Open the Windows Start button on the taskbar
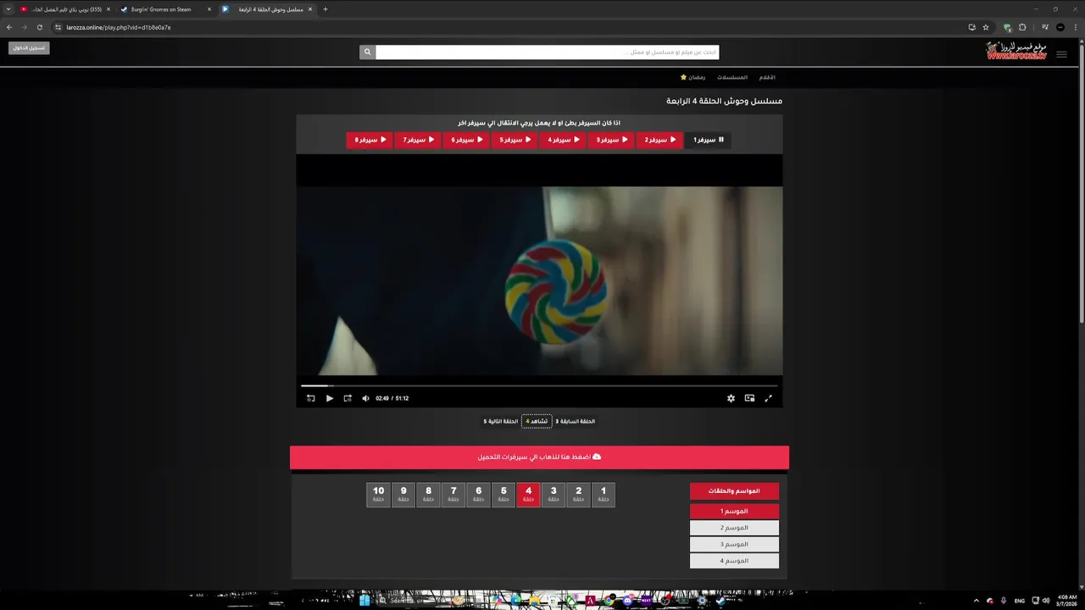Screen dimensions: 1085x610 click(x=364, y=601)
